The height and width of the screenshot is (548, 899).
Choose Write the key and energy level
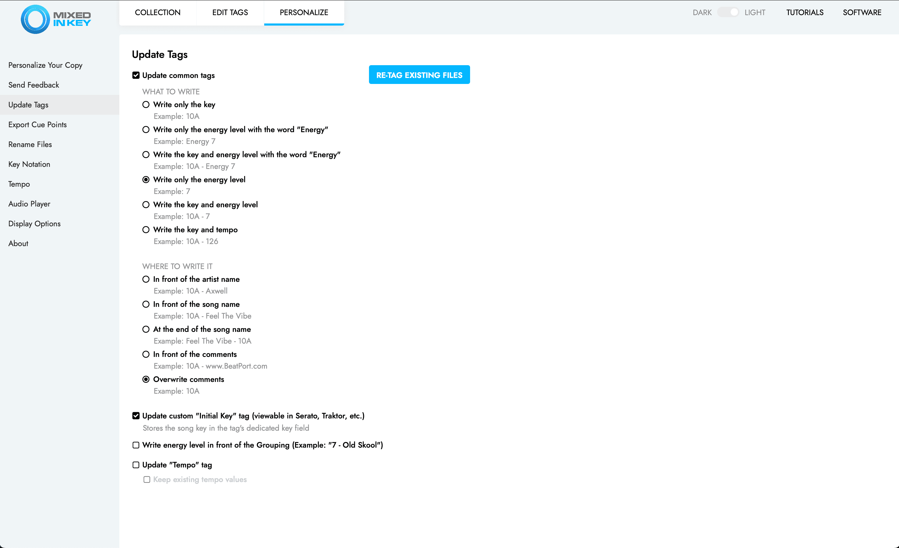146,204
